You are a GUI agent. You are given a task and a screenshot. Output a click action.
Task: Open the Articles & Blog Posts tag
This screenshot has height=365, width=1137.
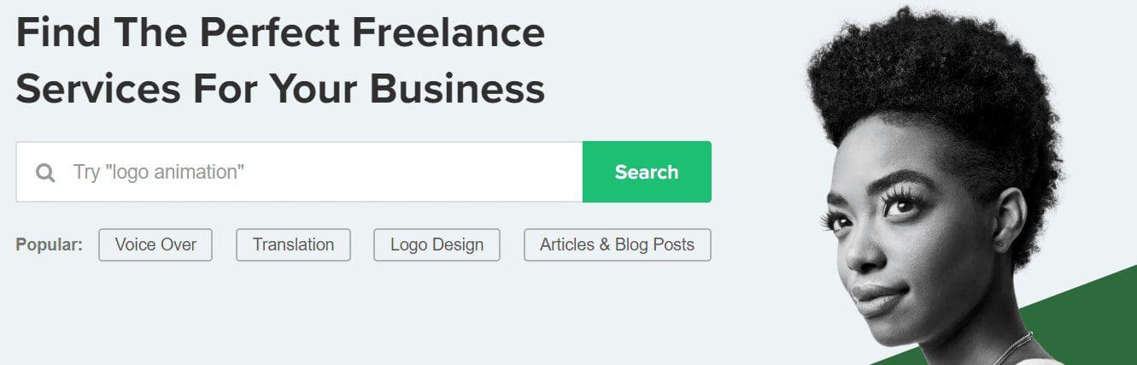pyautogui.click(x=617, y=245)
